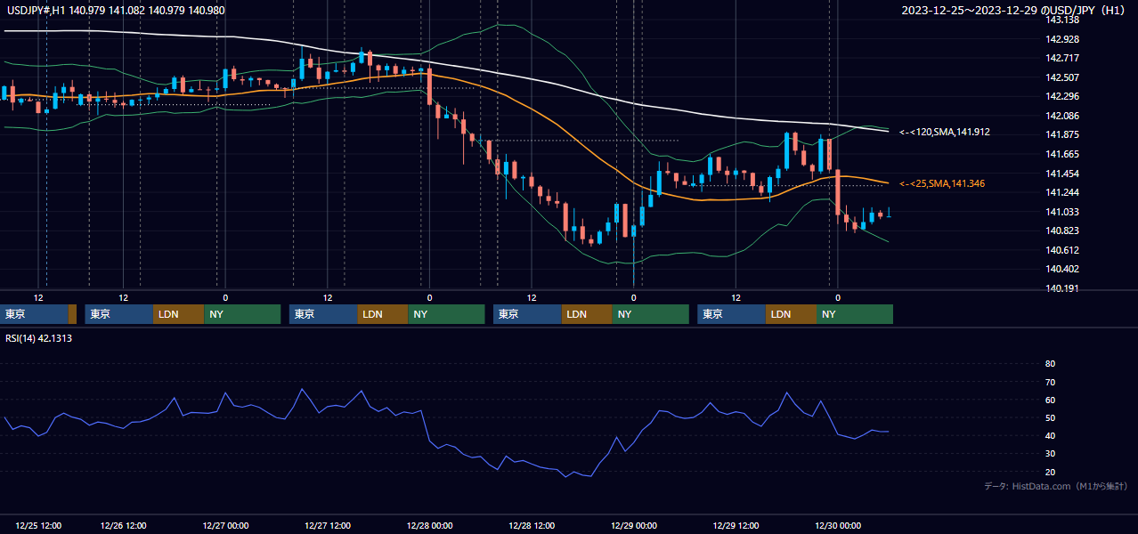The image size is (1138, 534).
Task: Click price axis value 141.875
Action: pos(1061,134)
